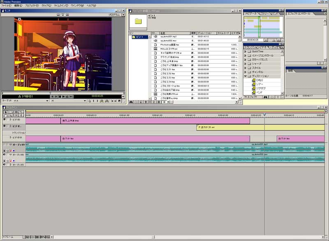Image resolution: width=329 pixels, height=241 pixels.
Task: Open the ファイル menu
Action: pyautogui.click(x=6, y=6)
